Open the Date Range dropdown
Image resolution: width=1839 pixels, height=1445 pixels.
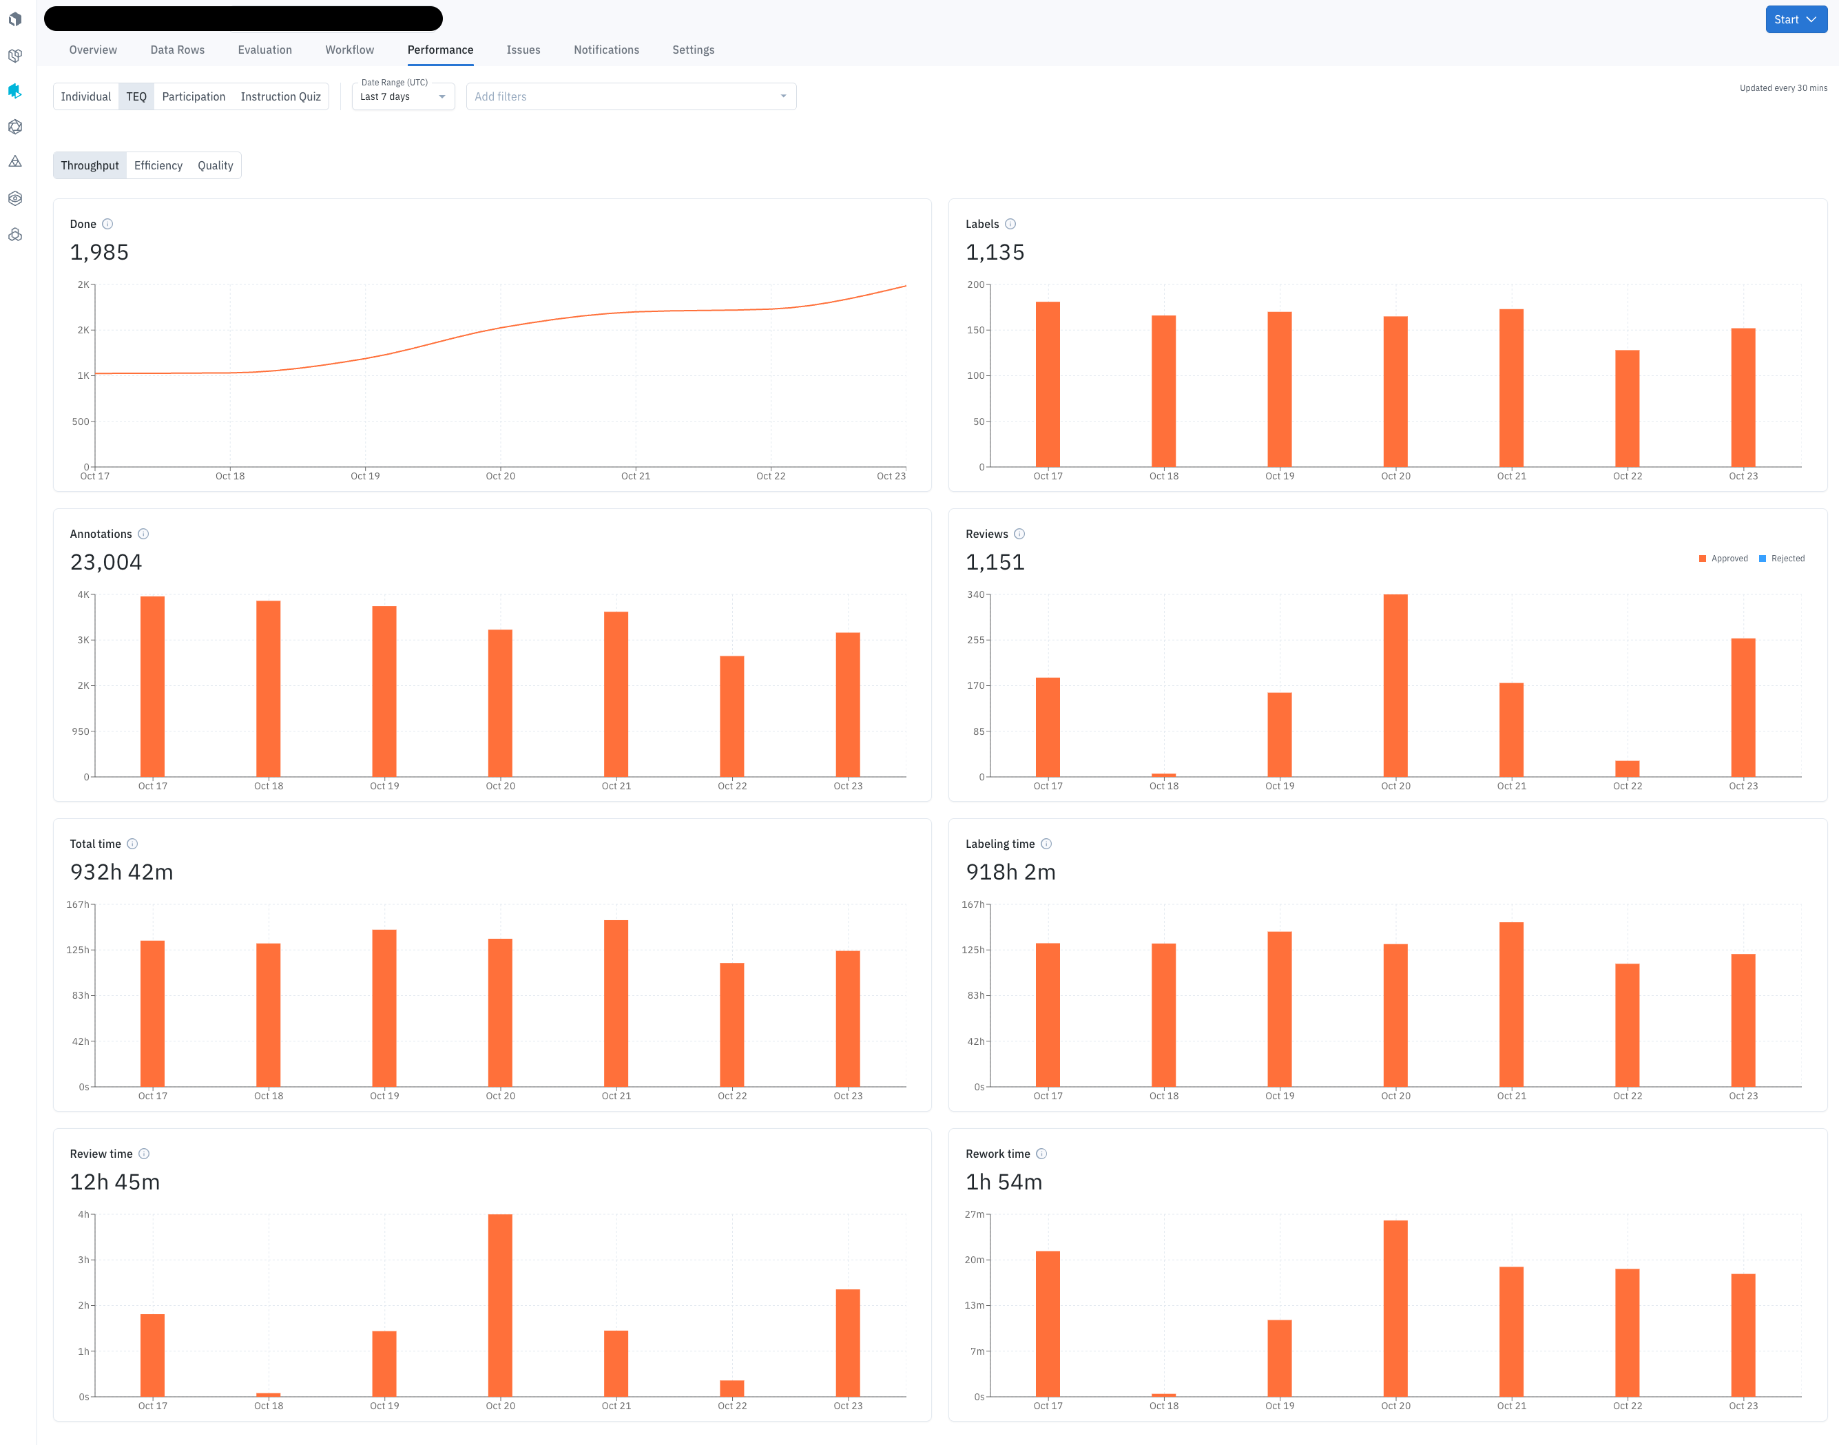tap(403, 96)
